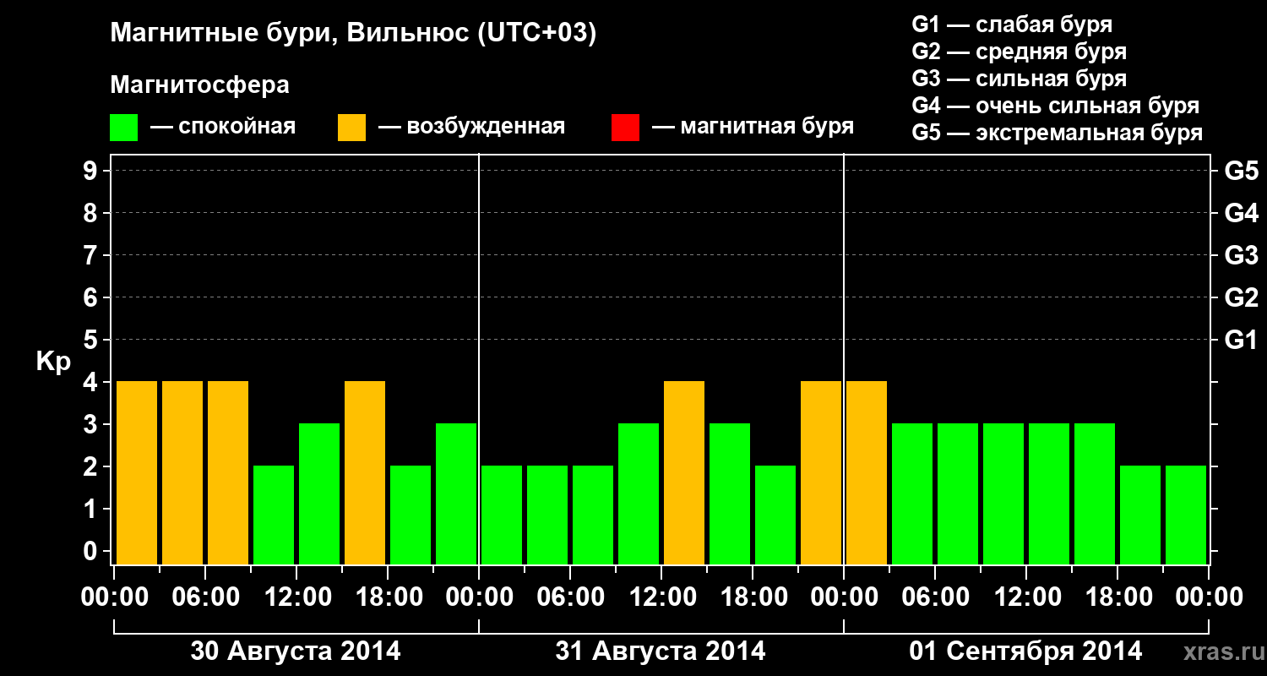Click the chart title 'Магнитные бури, Вильнюс (UTC+03)'

[x=353, y=34]
